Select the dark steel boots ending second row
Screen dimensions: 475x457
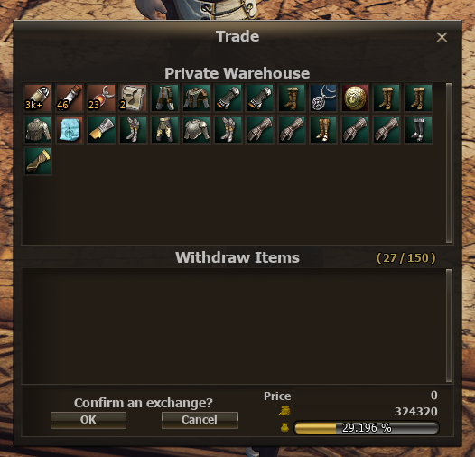[x=418, y=129]
